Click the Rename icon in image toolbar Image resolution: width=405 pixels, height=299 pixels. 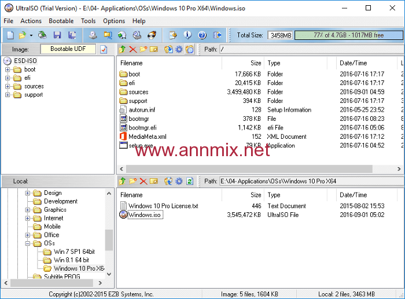(154, 49)
